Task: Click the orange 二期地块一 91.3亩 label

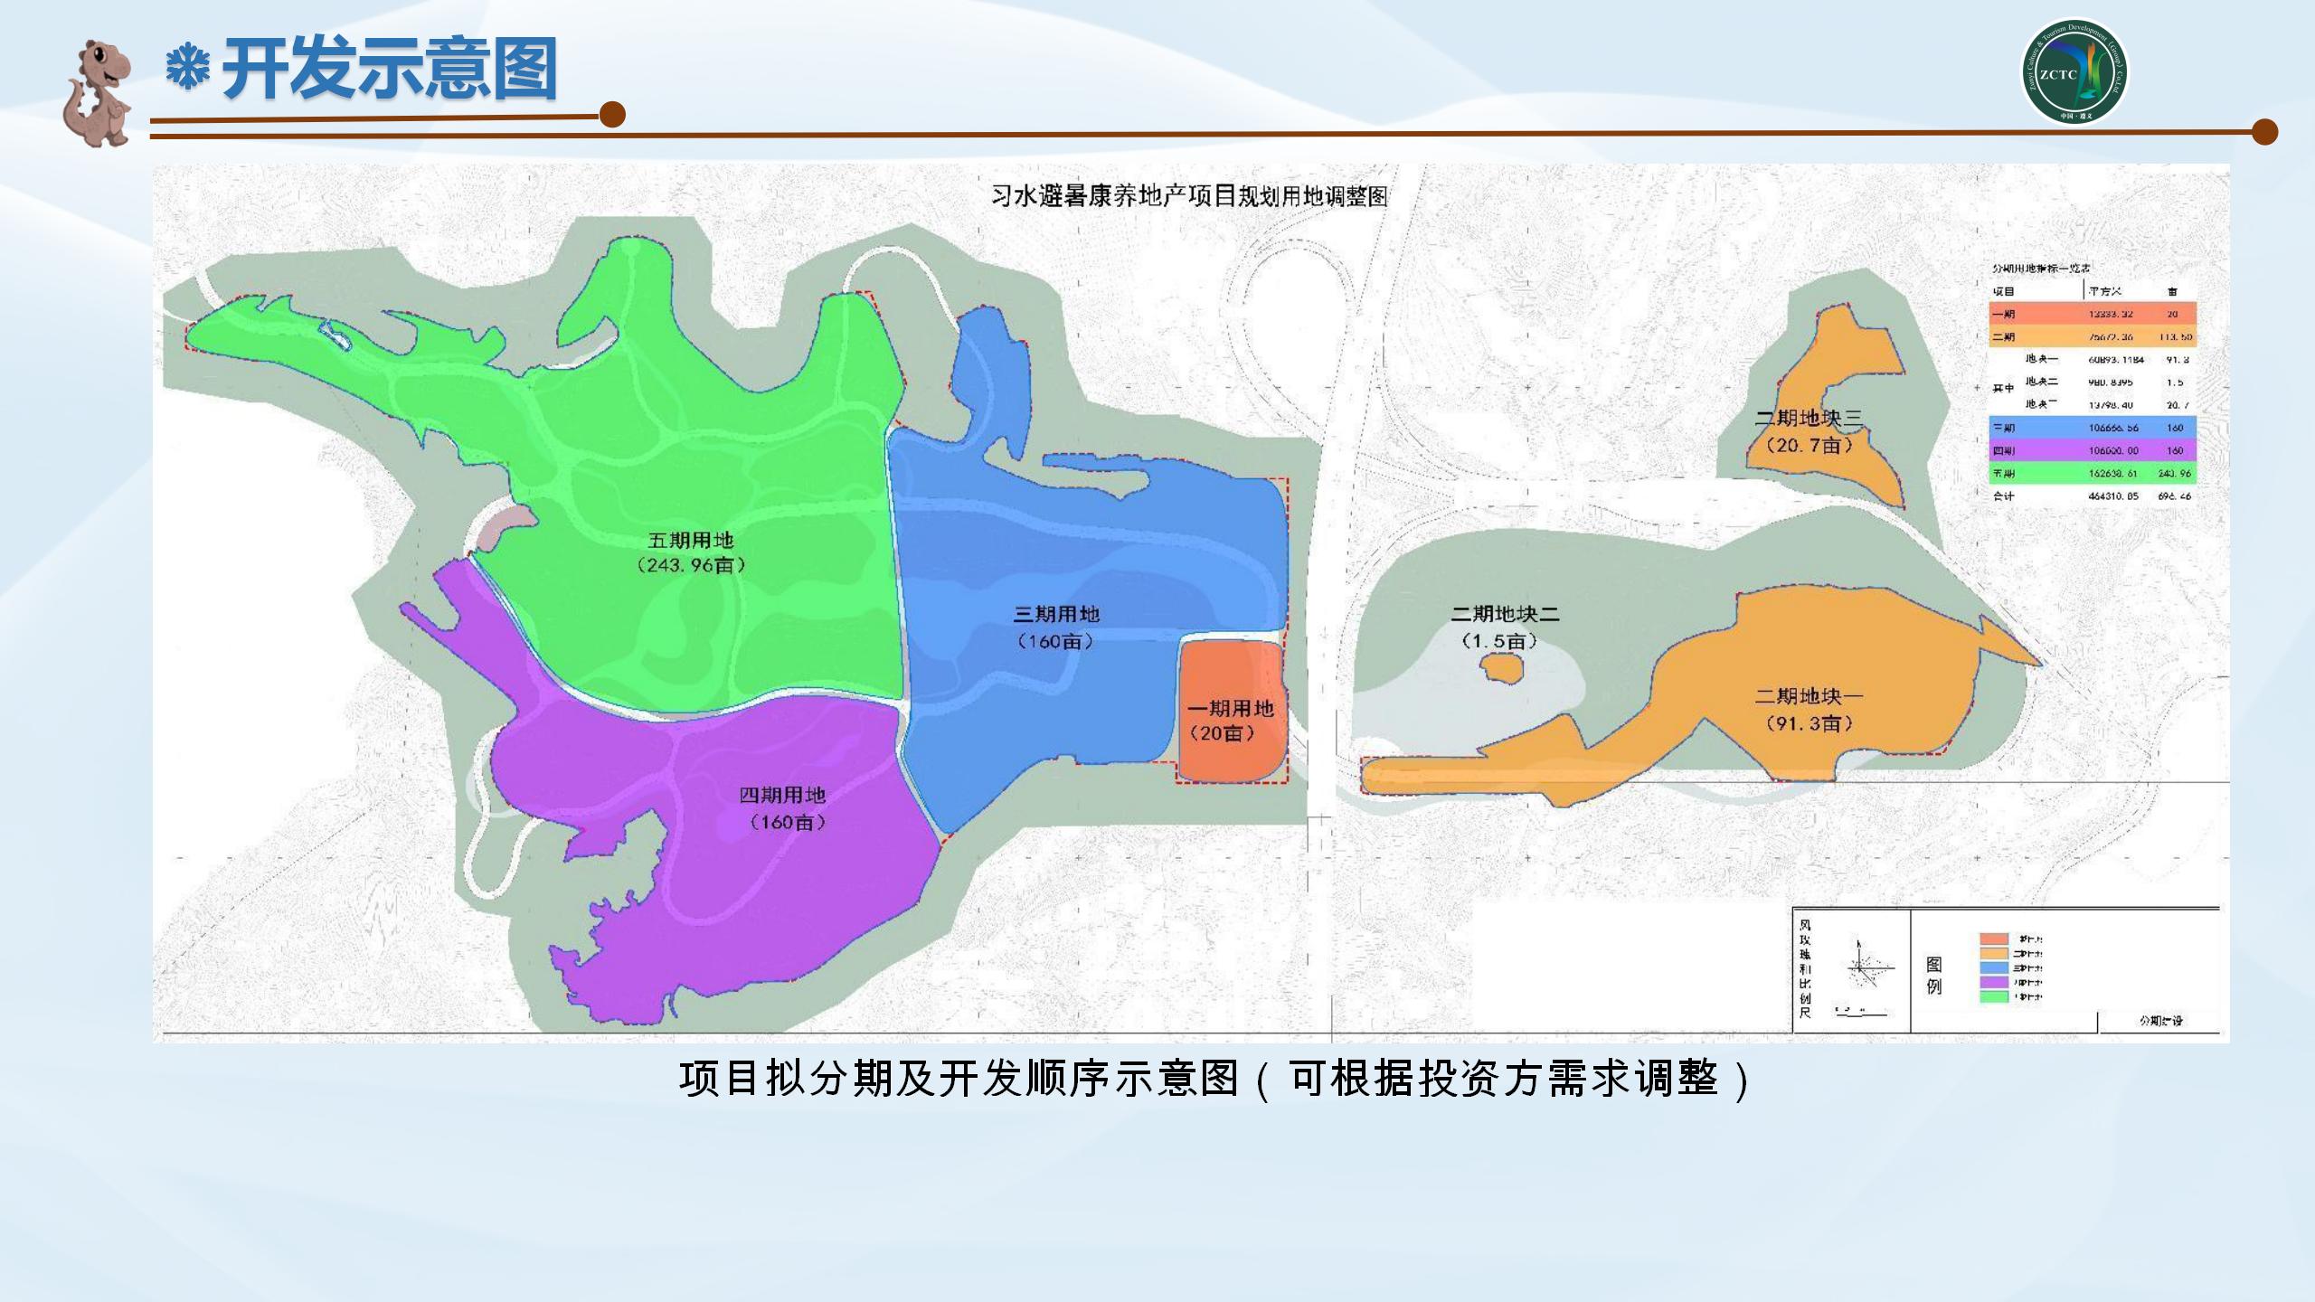Action: pyautogui.click(x=1809, y=710)
